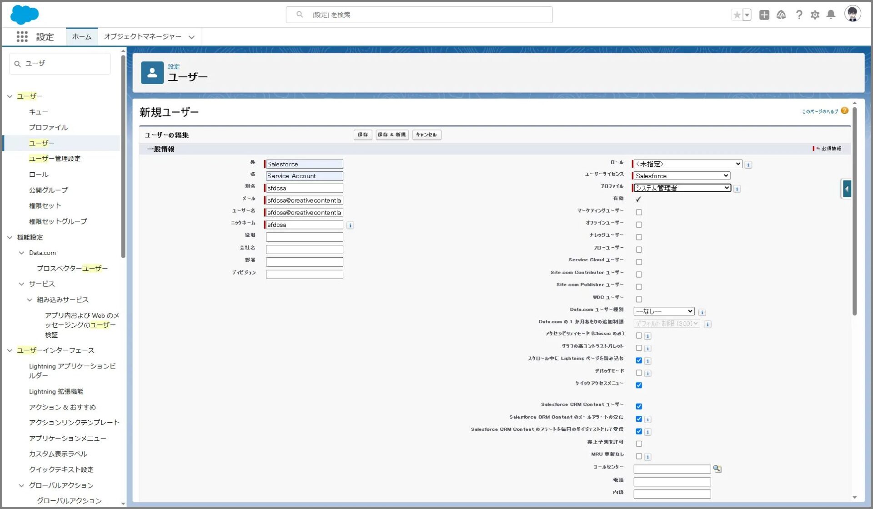The height and width of the screenshot is (509, 873).
Task: Open the user profile avatar
Action: [853, 14]
